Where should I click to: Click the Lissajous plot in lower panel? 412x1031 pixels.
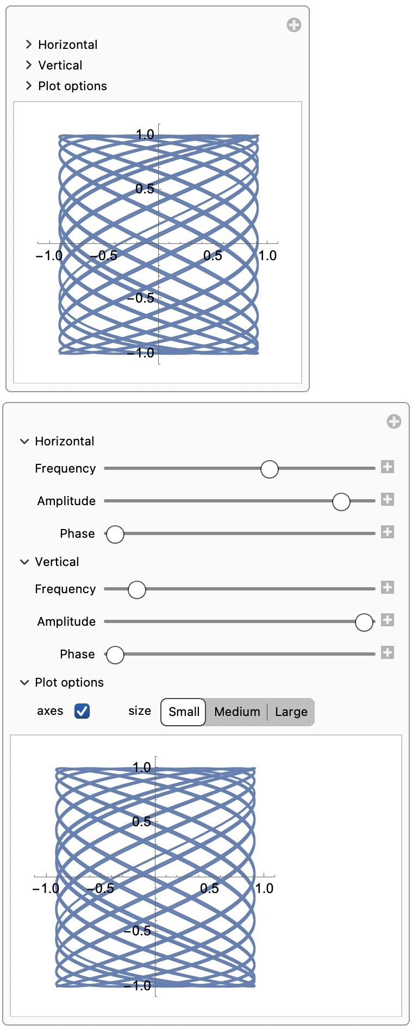pyautogui.click(x=155, y=876)
